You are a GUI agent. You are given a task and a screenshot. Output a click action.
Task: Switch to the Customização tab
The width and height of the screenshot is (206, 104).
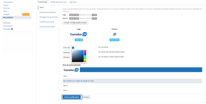click(42, 2)
